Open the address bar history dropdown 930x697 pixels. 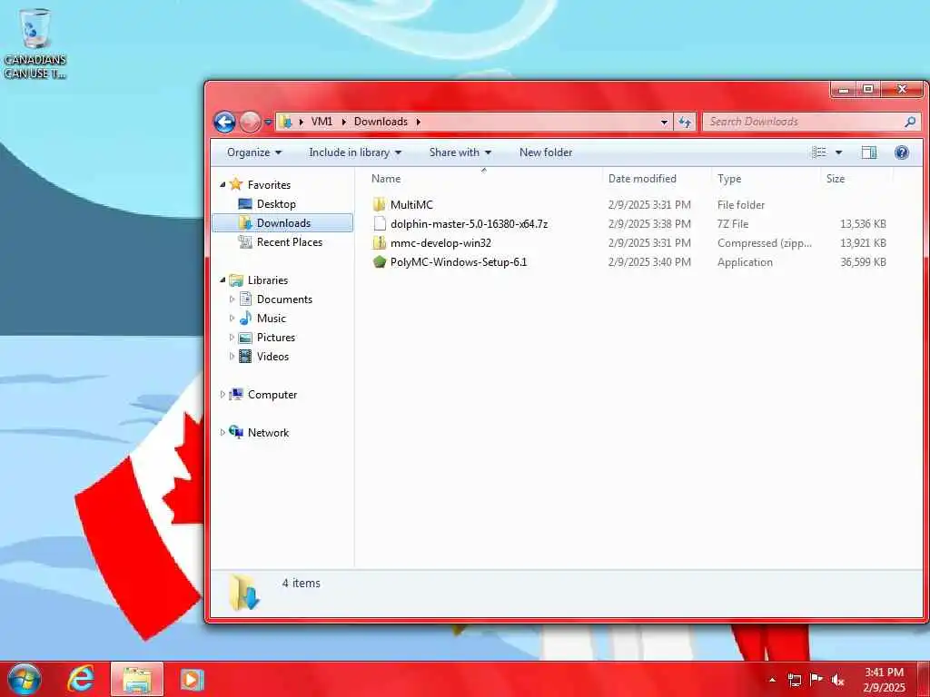664,123
